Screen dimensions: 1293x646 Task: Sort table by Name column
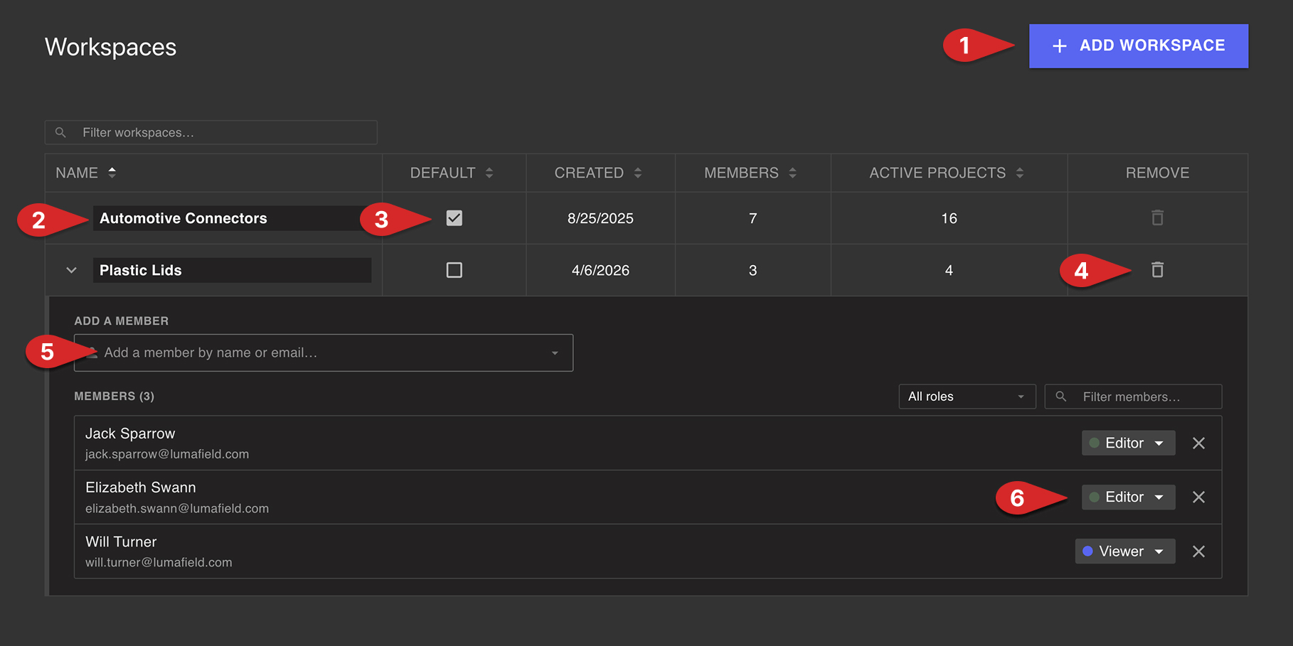pyautogui.click(x=85, y=173)
